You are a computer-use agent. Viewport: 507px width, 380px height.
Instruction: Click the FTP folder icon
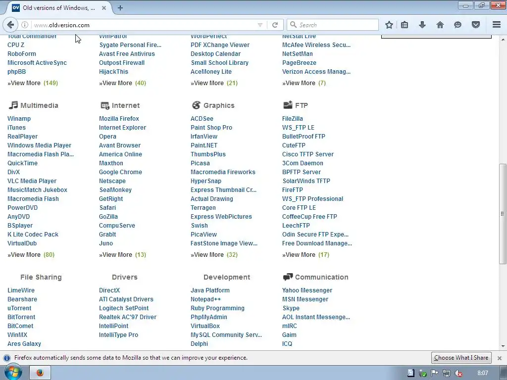(x=288, y=105)
